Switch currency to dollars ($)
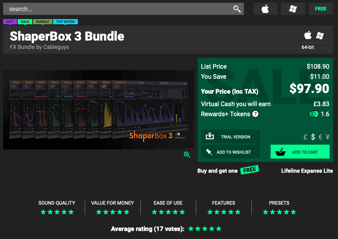This screenshot has width=338, height=239. coord(313,137)
